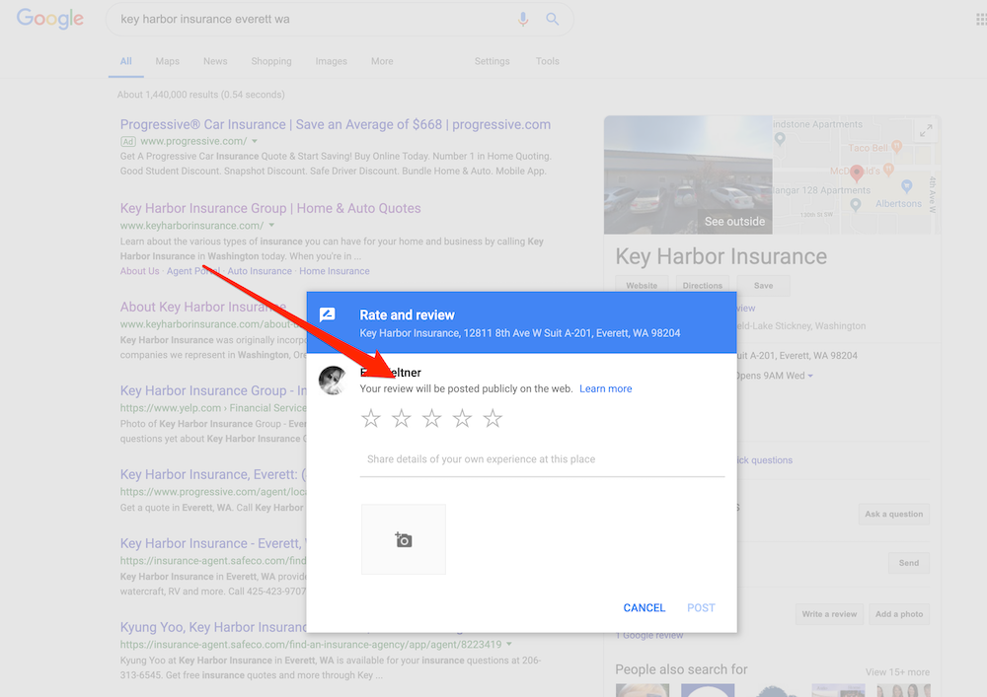Viewport: 987px width, 697px height.
Task: Click the rate and review pencil icon
Action: pos(328,314)
